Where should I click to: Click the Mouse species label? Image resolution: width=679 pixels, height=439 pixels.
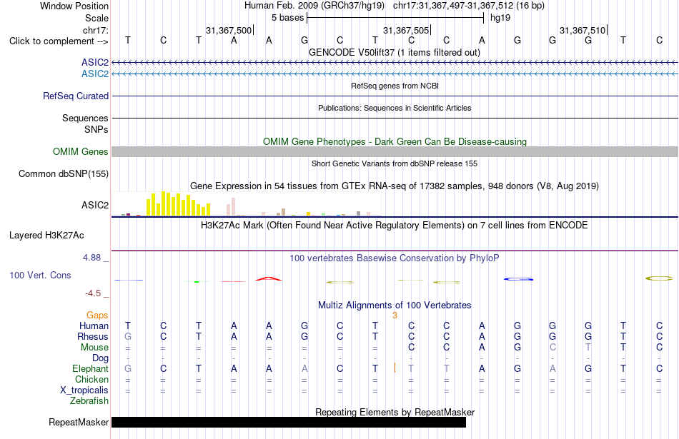click(95, 348)
